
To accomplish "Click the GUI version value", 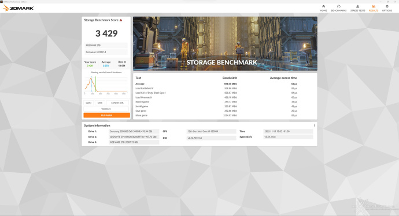I will click(211, 138).
